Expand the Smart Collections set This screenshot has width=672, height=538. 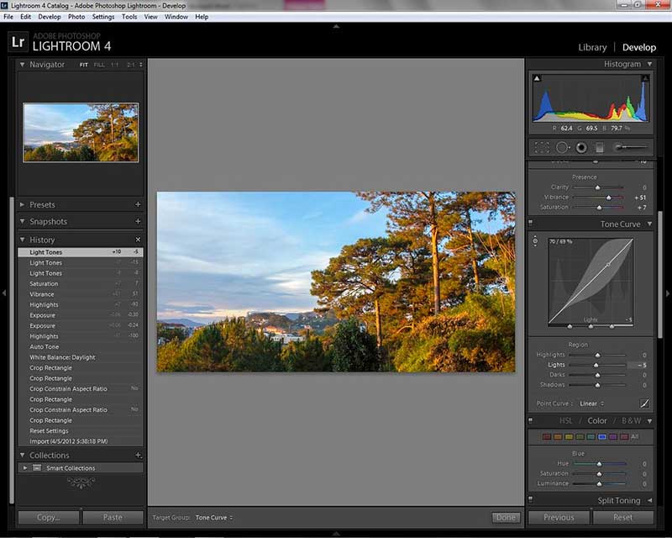(x=25, y=468)
